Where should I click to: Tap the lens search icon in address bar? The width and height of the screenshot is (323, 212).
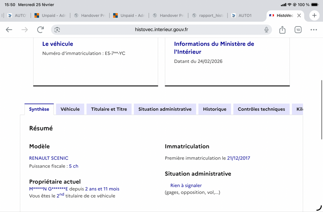[x=57, y=30]
